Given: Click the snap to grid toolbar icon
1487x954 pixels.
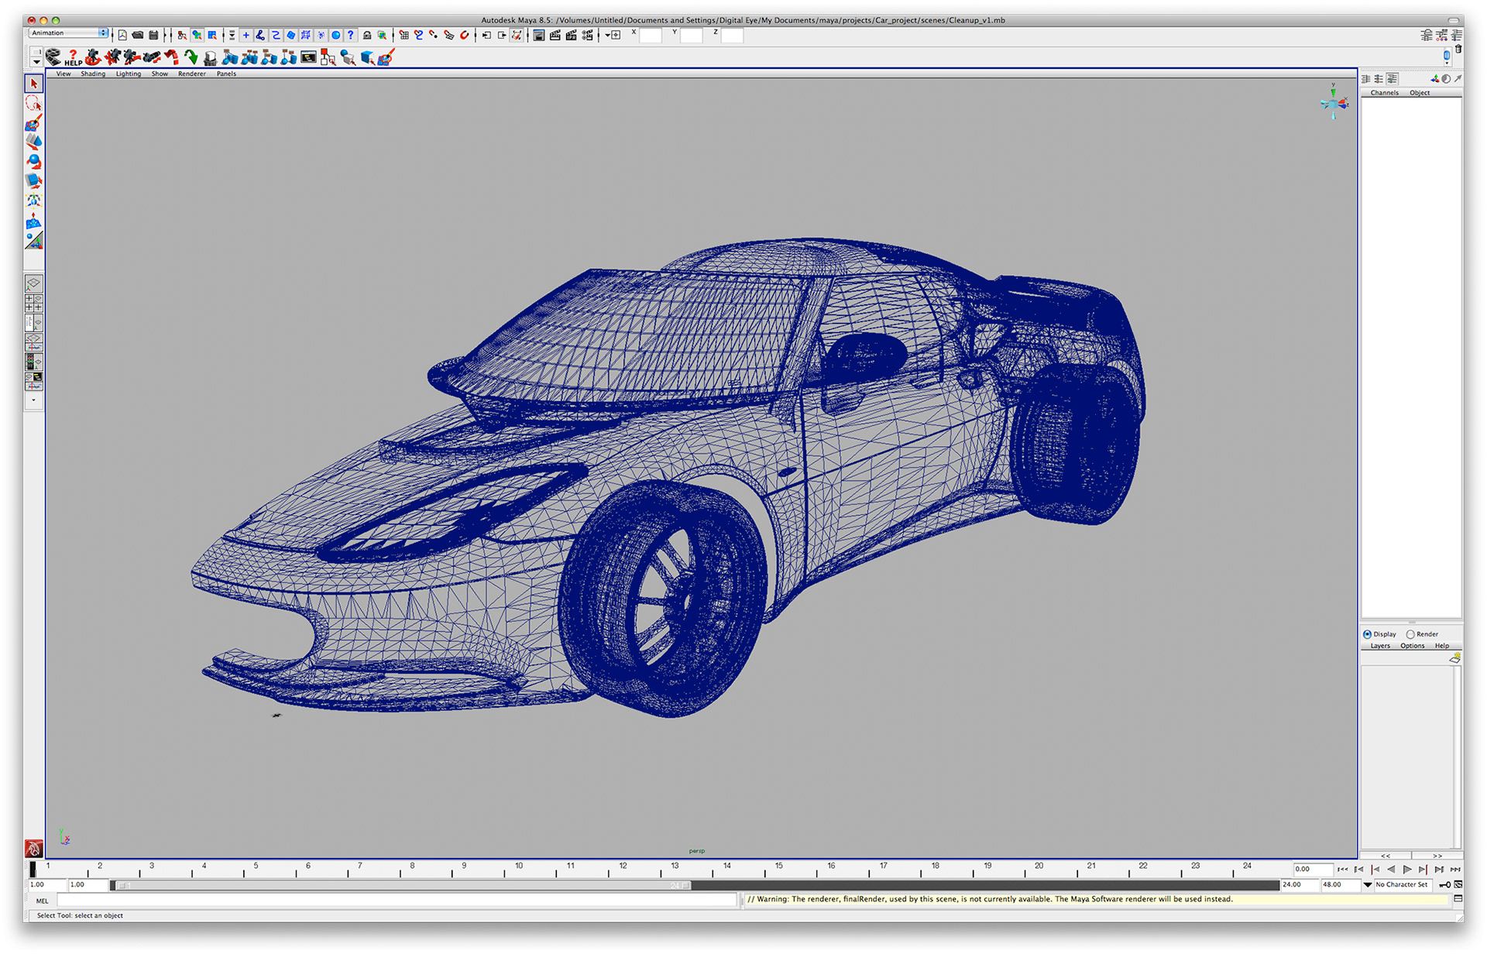Looking at the screenshot, I should coord(404,35).
